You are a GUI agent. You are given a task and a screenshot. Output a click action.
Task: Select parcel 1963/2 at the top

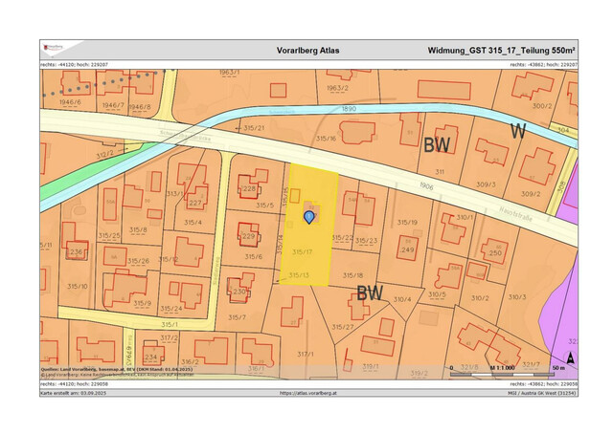335,87
